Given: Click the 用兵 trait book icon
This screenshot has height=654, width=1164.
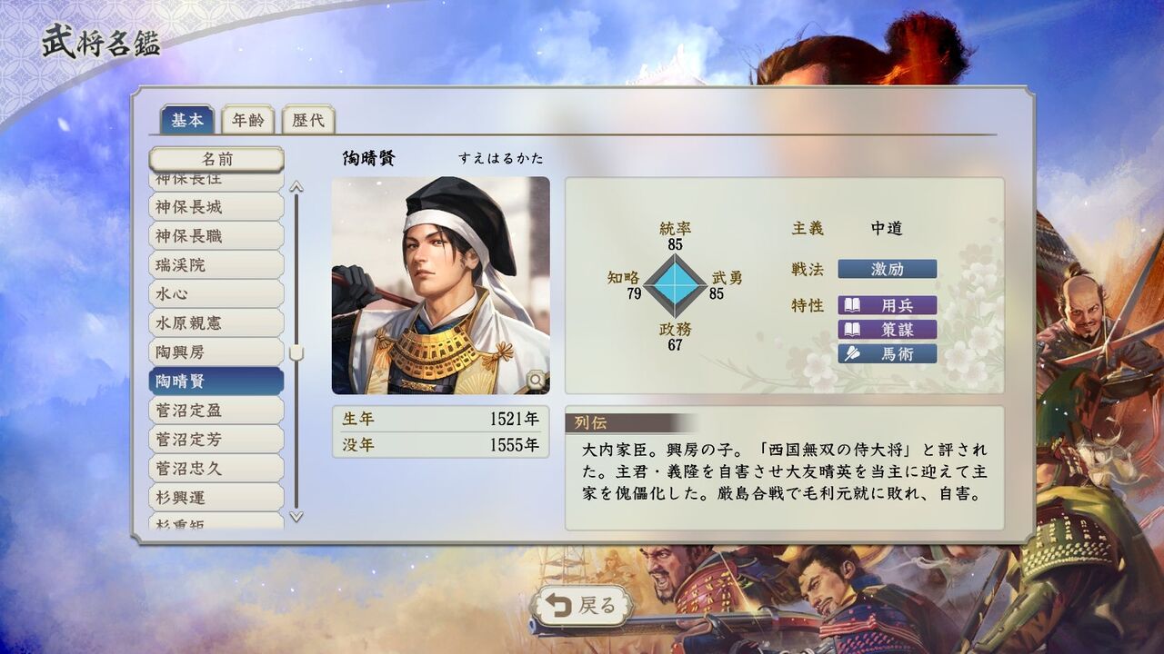Looking at the screenshot, I should pyautogui.click(x=851, y=305).
